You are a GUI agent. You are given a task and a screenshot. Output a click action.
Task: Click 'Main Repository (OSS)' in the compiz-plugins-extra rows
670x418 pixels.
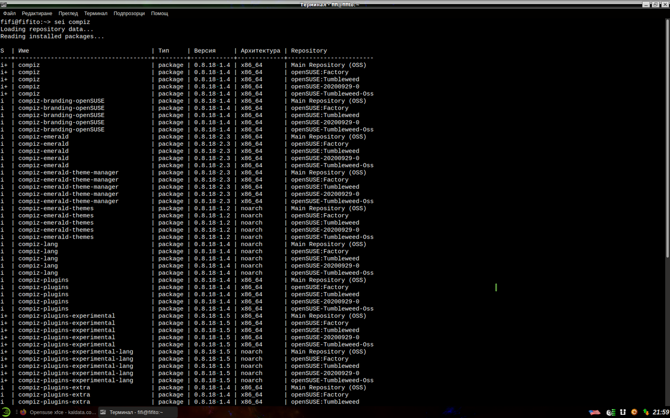pyautogui.click(x=329, y=388)
